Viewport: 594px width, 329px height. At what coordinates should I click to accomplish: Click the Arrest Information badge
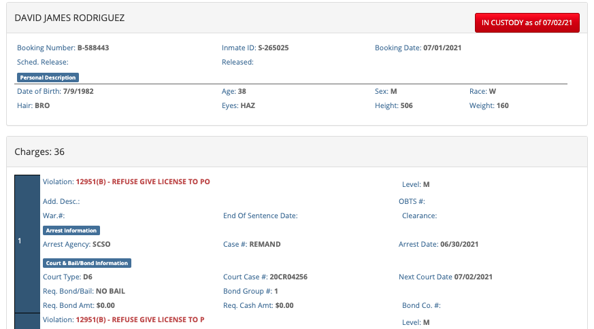tap(71, 230)
